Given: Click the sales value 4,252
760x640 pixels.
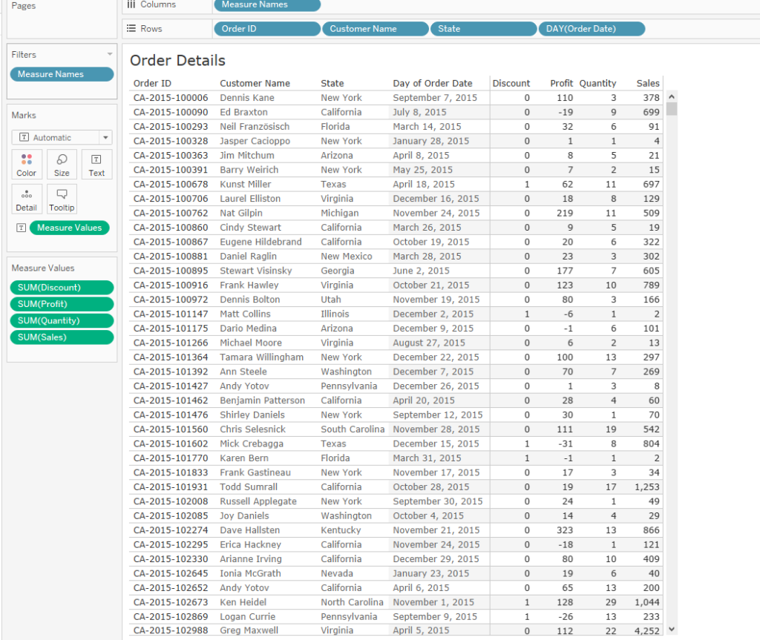Looking at the screenshot, I should [647, 631].
